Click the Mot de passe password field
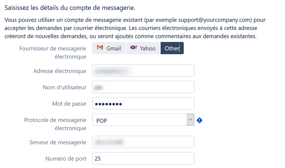 143,104
